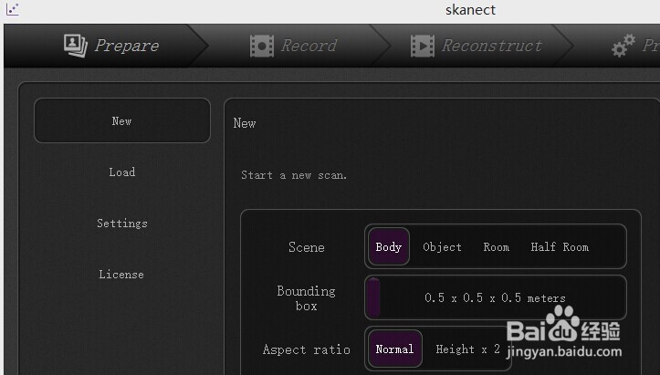Click the Prepare stage photo icon
The image size is (660, 375).
click(x=76, y=45)
